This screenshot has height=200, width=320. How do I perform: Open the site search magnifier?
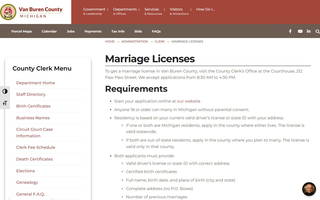click(317, 31)
